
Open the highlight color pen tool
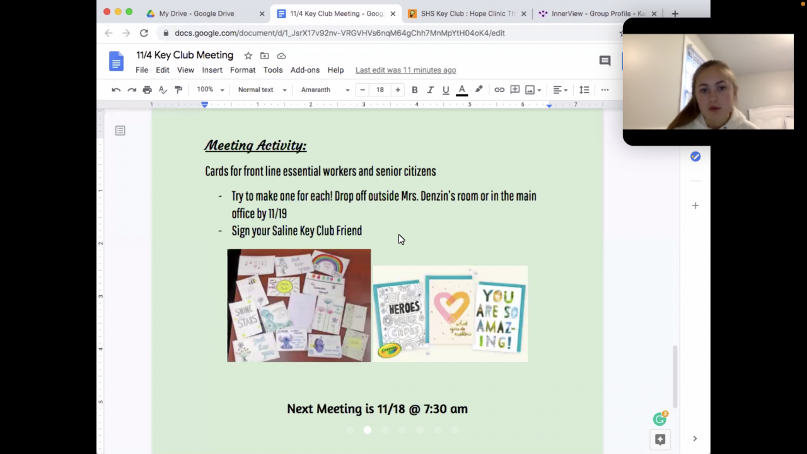tap(479, 90)
